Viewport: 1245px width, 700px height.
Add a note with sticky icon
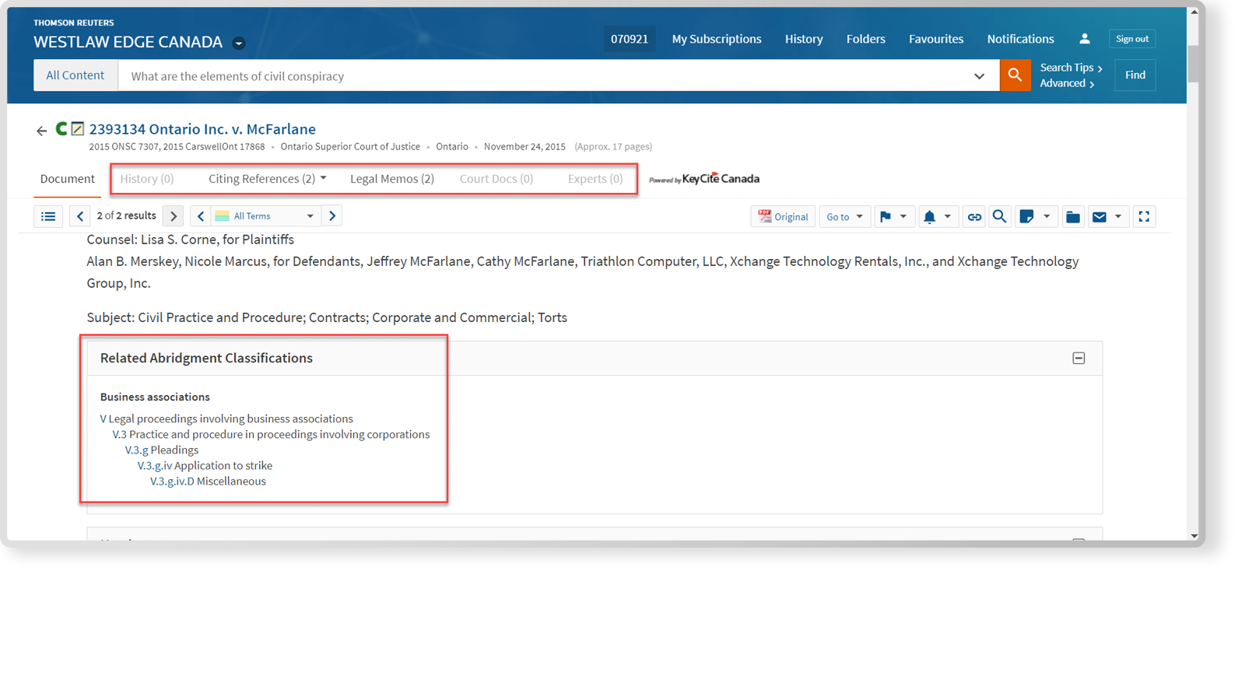point(1026,217)
